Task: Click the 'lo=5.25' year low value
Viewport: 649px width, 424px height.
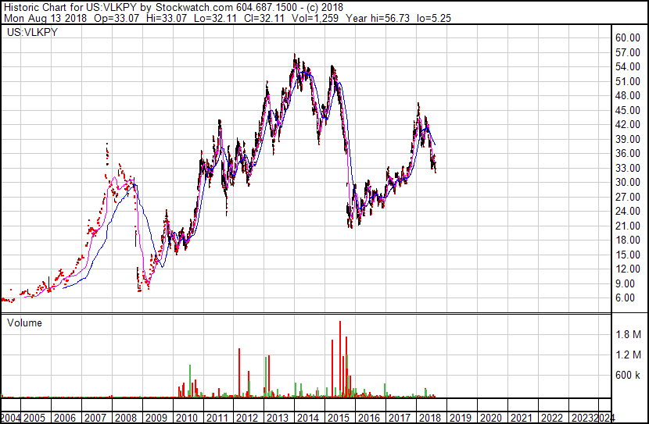Action: (434, 18)
